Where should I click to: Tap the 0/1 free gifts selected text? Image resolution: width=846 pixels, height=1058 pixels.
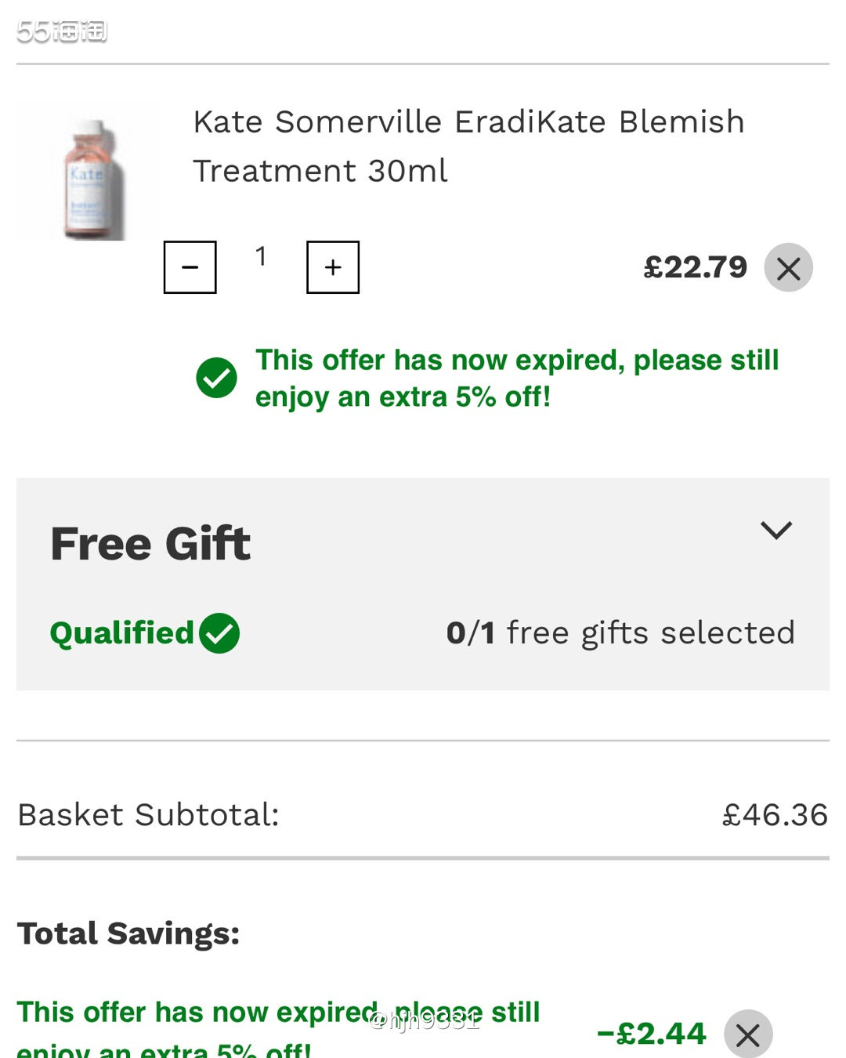[620, 632]
